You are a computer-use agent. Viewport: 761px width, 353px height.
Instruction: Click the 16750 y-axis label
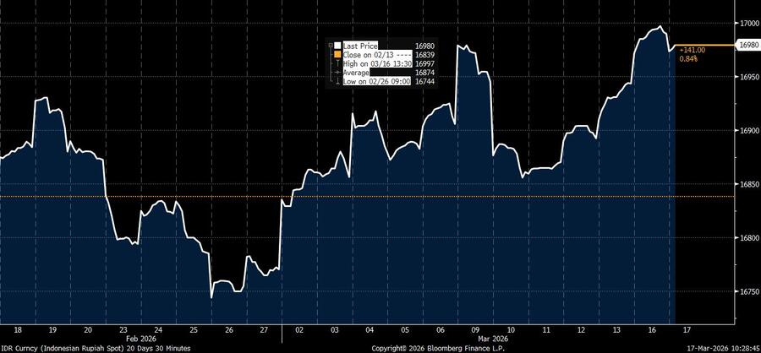pyautogui.click(x=748, y=292)
